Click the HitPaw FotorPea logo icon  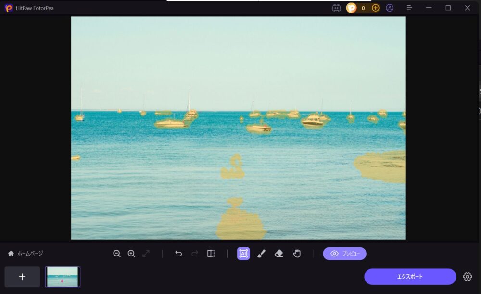coord(9,8)
